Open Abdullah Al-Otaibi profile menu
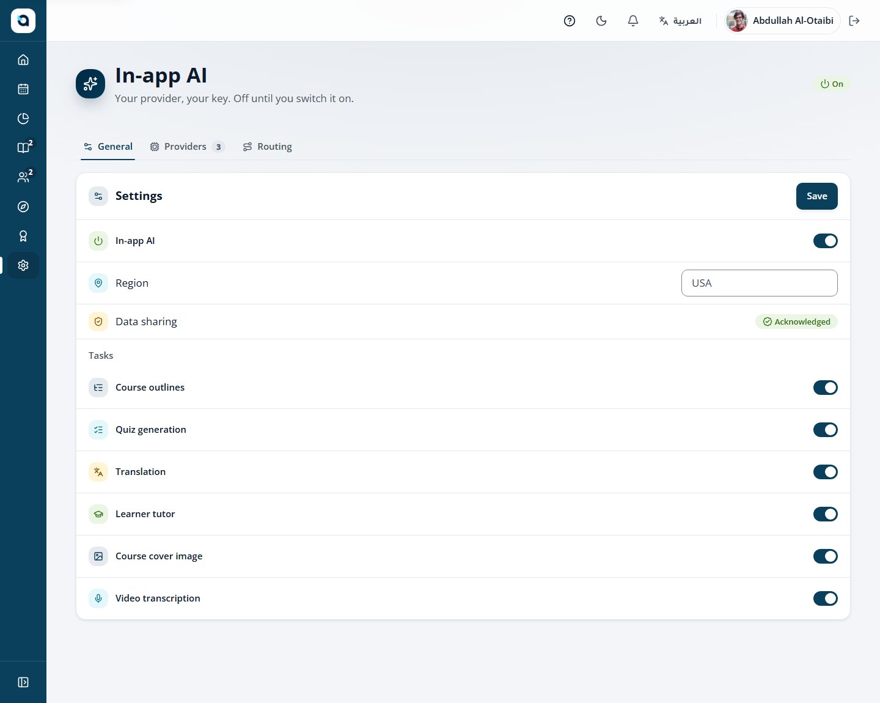Screen dimensions: 880x703 (x=782, y=21)
